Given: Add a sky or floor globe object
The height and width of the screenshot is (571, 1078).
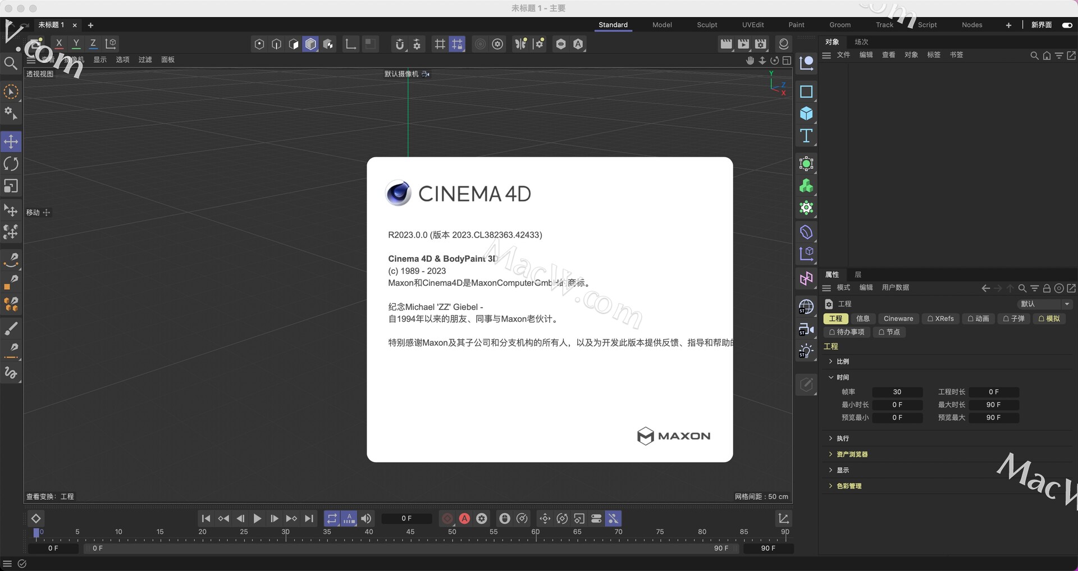Looking at the screenshot, I should (x=806, y=307).
